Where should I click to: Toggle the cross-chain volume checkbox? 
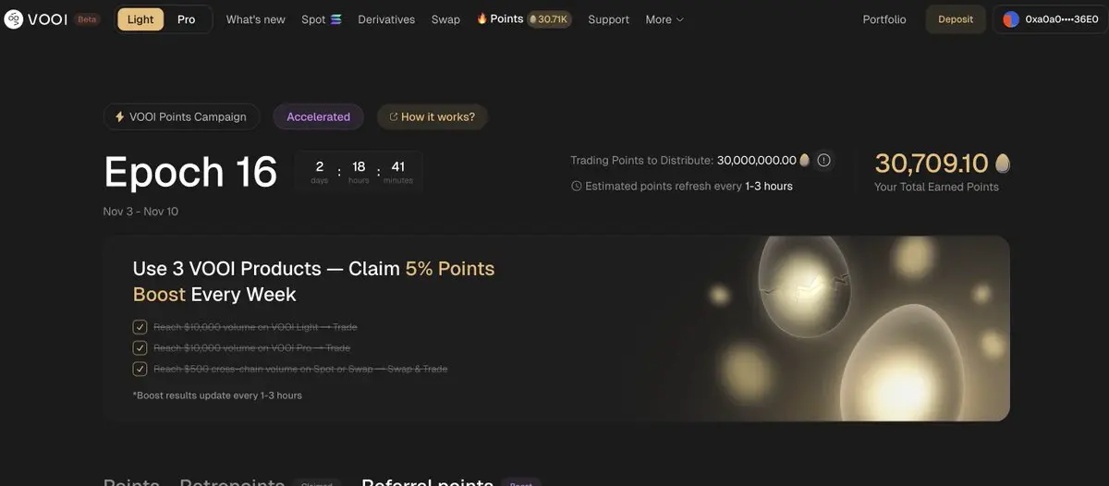140,369
